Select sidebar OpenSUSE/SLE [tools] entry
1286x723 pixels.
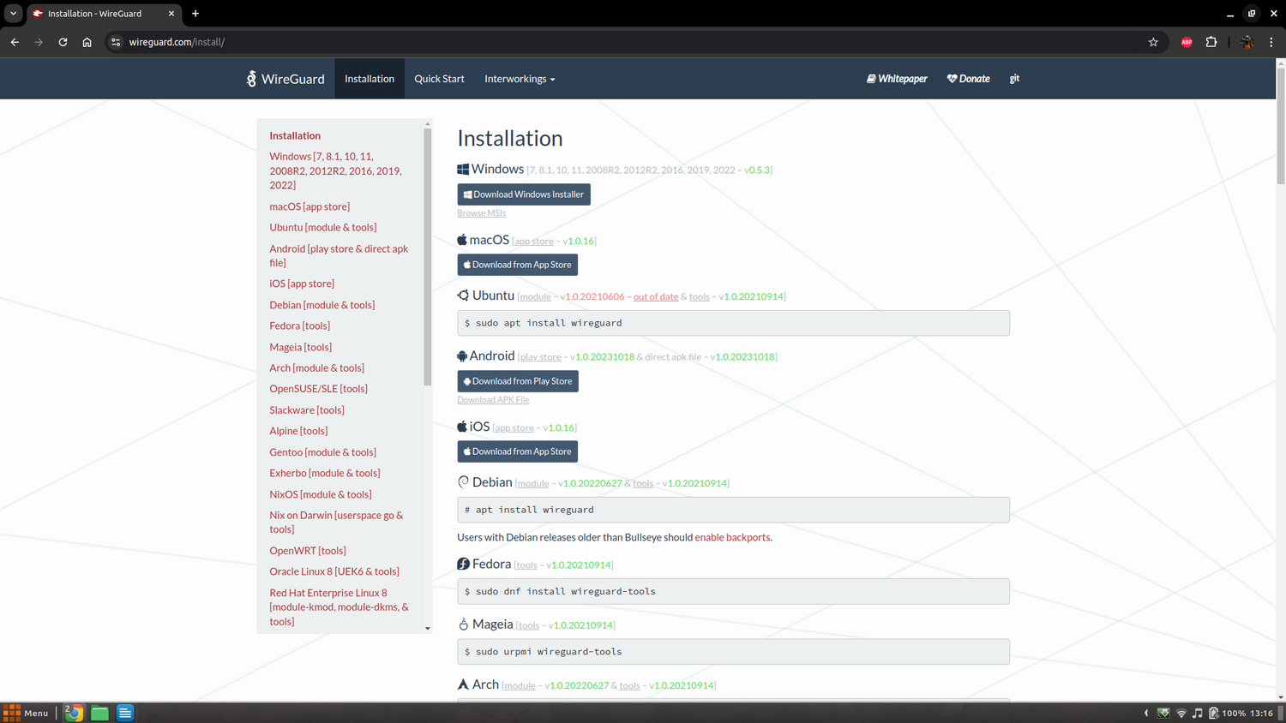(318, 389)
